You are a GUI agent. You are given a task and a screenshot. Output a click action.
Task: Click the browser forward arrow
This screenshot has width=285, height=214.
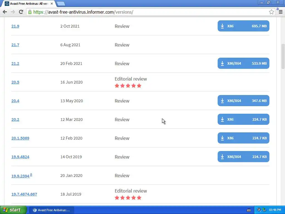click(13, 12)
